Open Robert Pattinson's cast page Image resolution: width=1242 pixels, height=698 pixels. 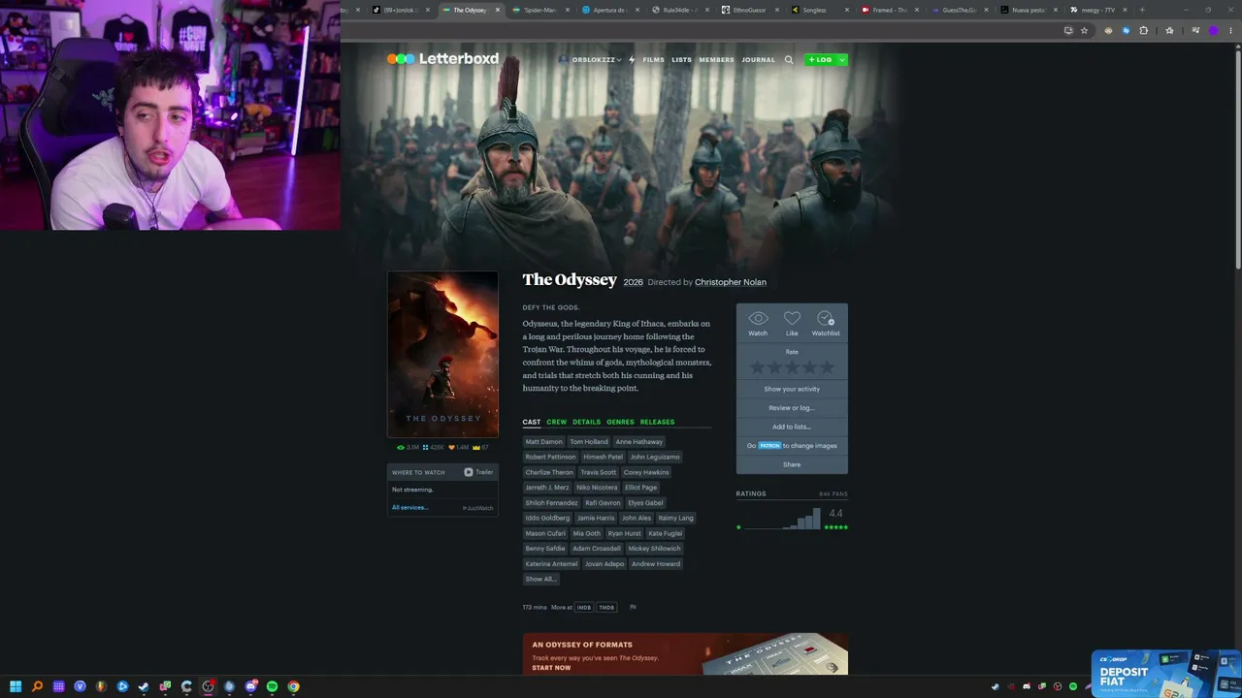[x=550, y=457]
